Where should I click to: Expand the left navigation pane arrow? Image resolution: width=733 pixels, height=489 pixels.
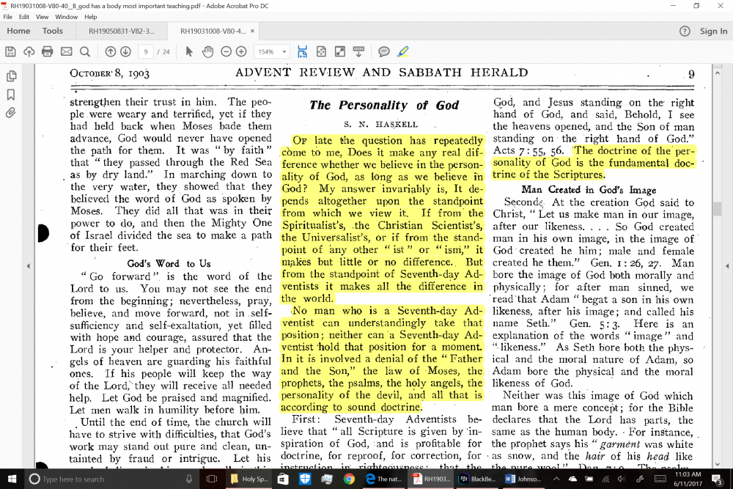coord(28,265)
